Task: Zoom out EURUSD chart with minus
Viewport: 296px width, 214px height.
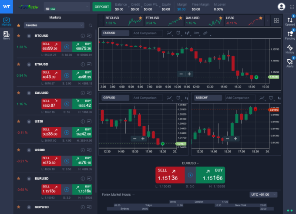Action: tap(181, 74)
